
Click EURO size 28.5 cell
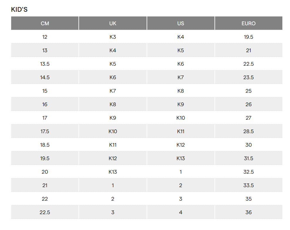click(x=249, y=131)
